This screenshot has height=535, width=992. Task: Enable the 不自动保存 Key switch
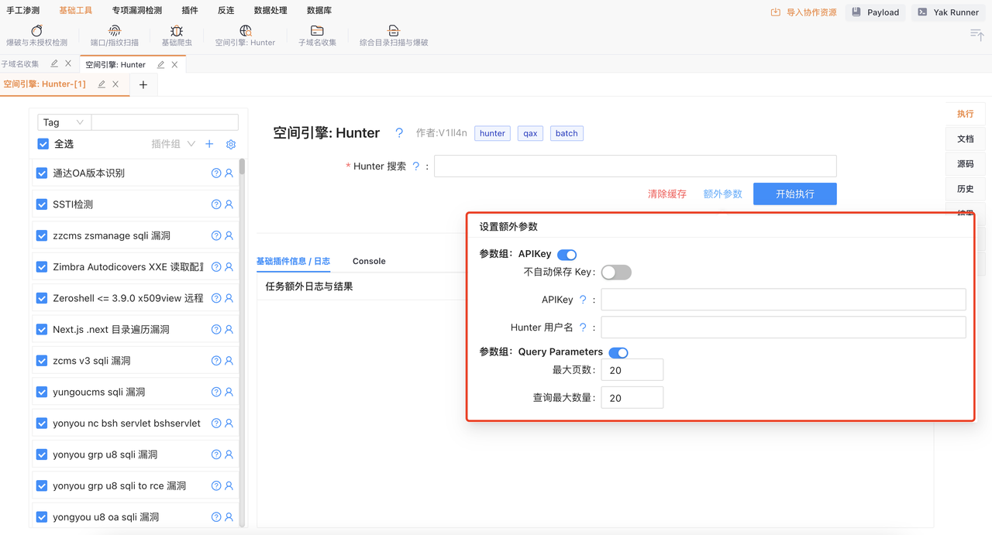pos(616,273)
